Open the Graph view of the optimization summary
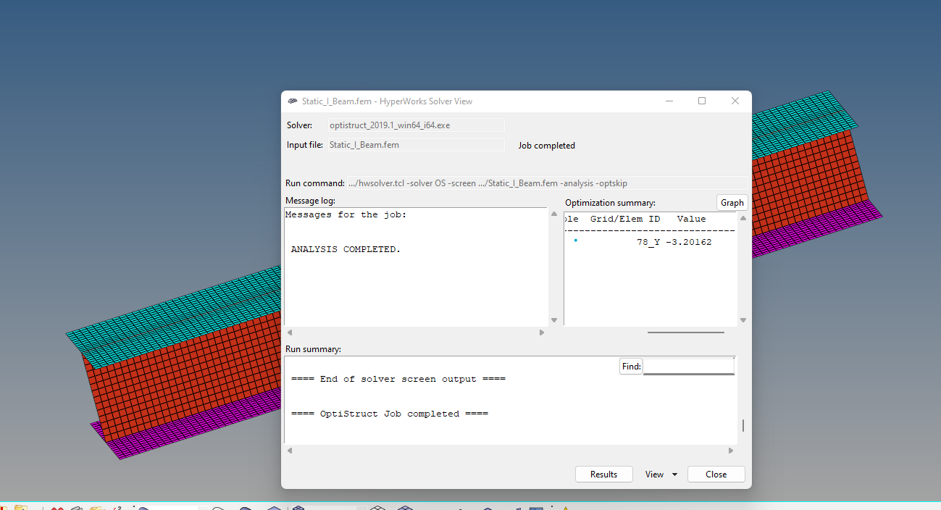 click(732, 202)
